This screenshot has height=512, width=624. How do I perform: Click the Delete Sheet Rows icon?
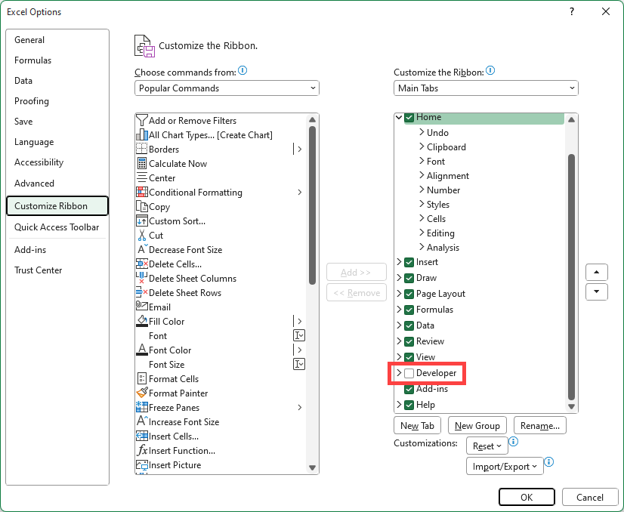(142, 292)
